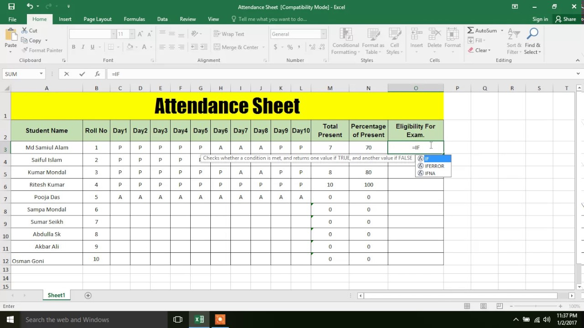
Task: Switch to Page Layout view button
Action: pos(483,306)
